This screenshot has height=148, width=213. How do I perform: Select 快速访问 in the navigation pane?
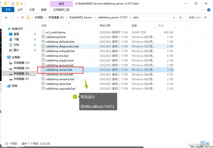(17, 29)
